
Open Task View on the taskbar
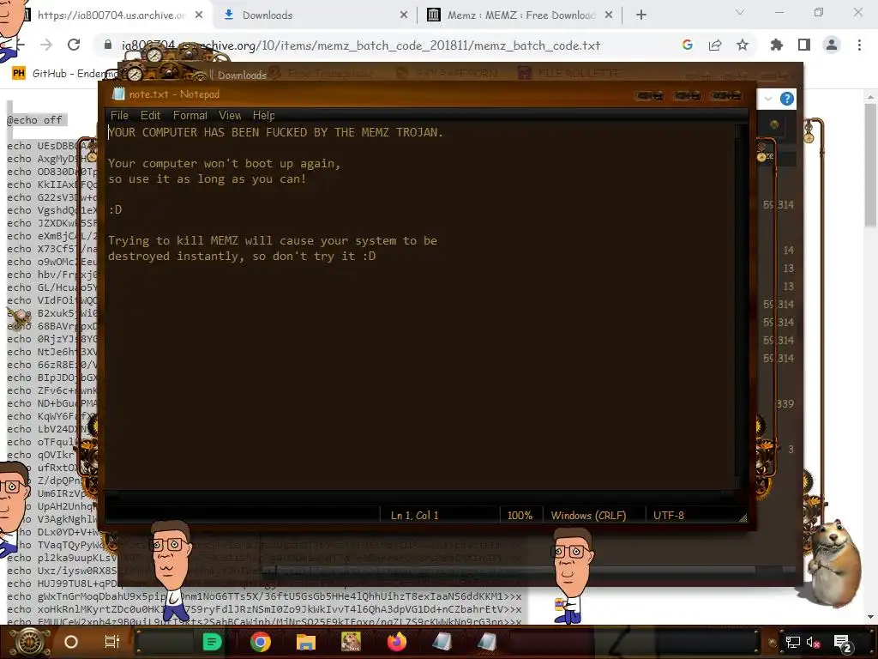[x=112, y=642]
